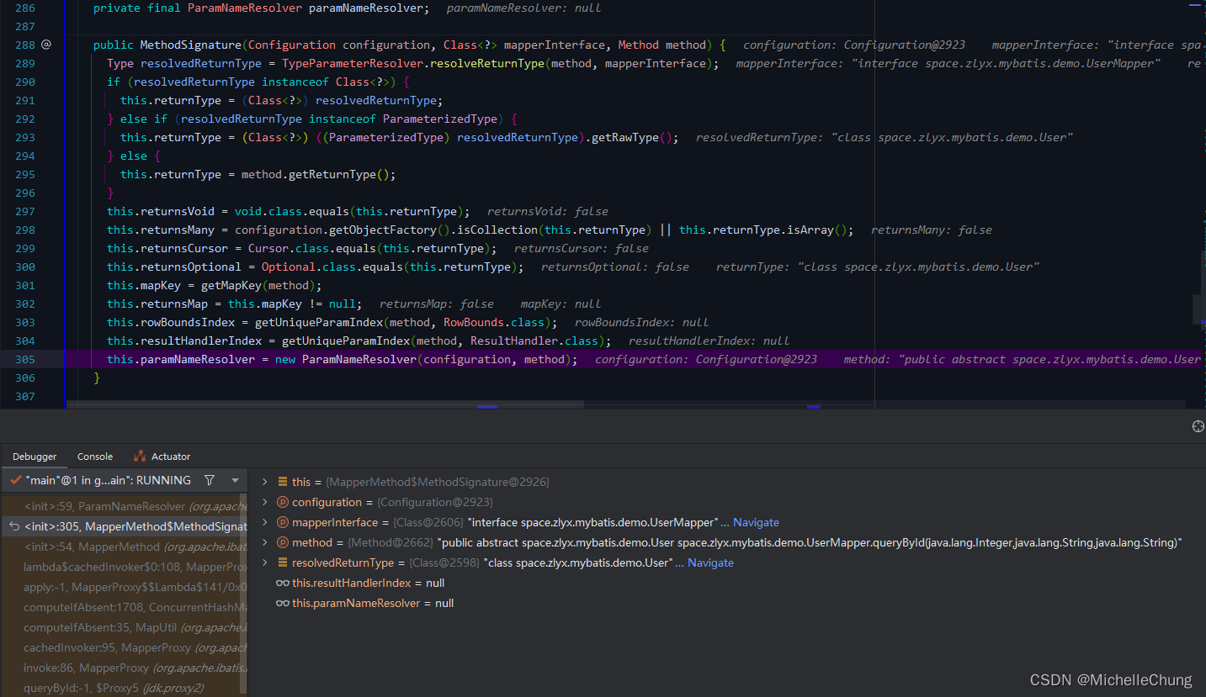Select the <init>:59, ParamNameResolver stack frame

pos(124,506)
